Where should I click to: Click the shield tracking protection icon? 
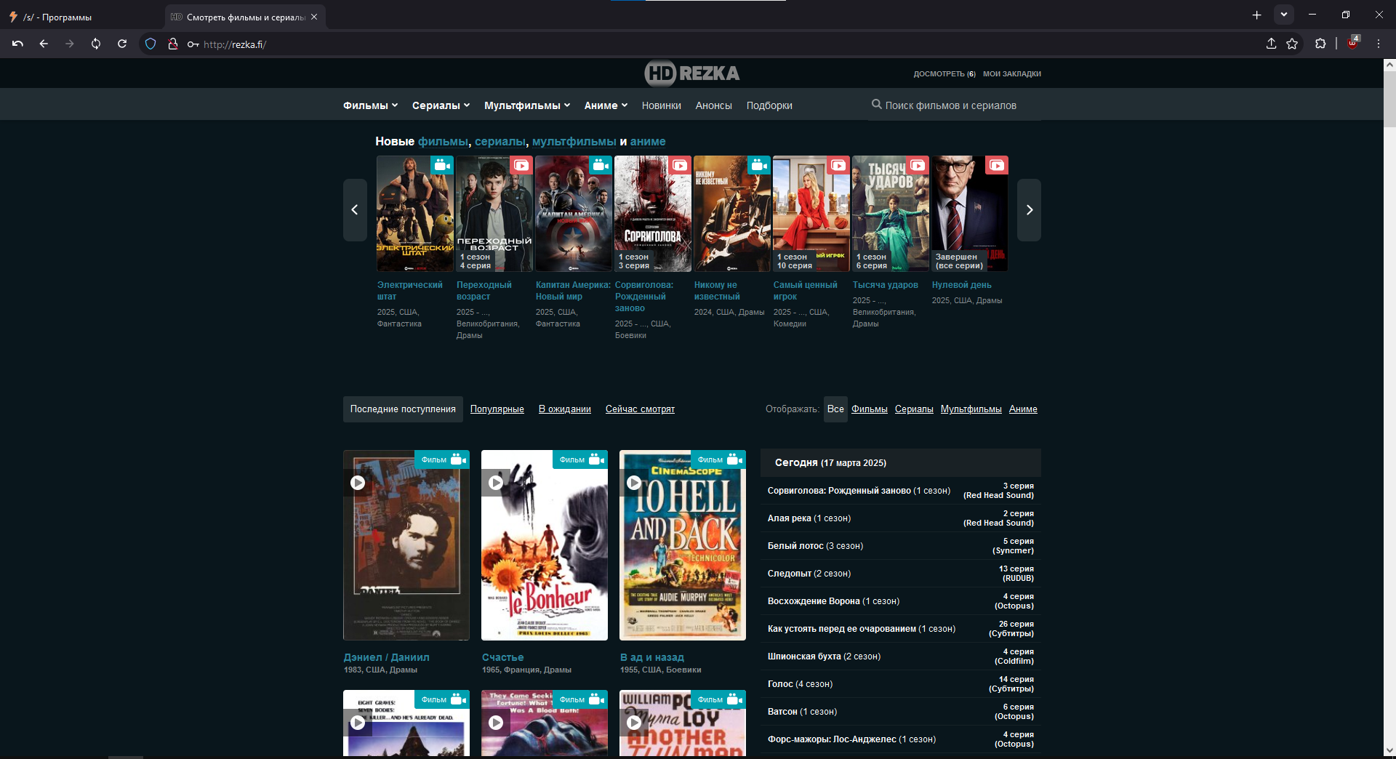(x=151, y=44)
